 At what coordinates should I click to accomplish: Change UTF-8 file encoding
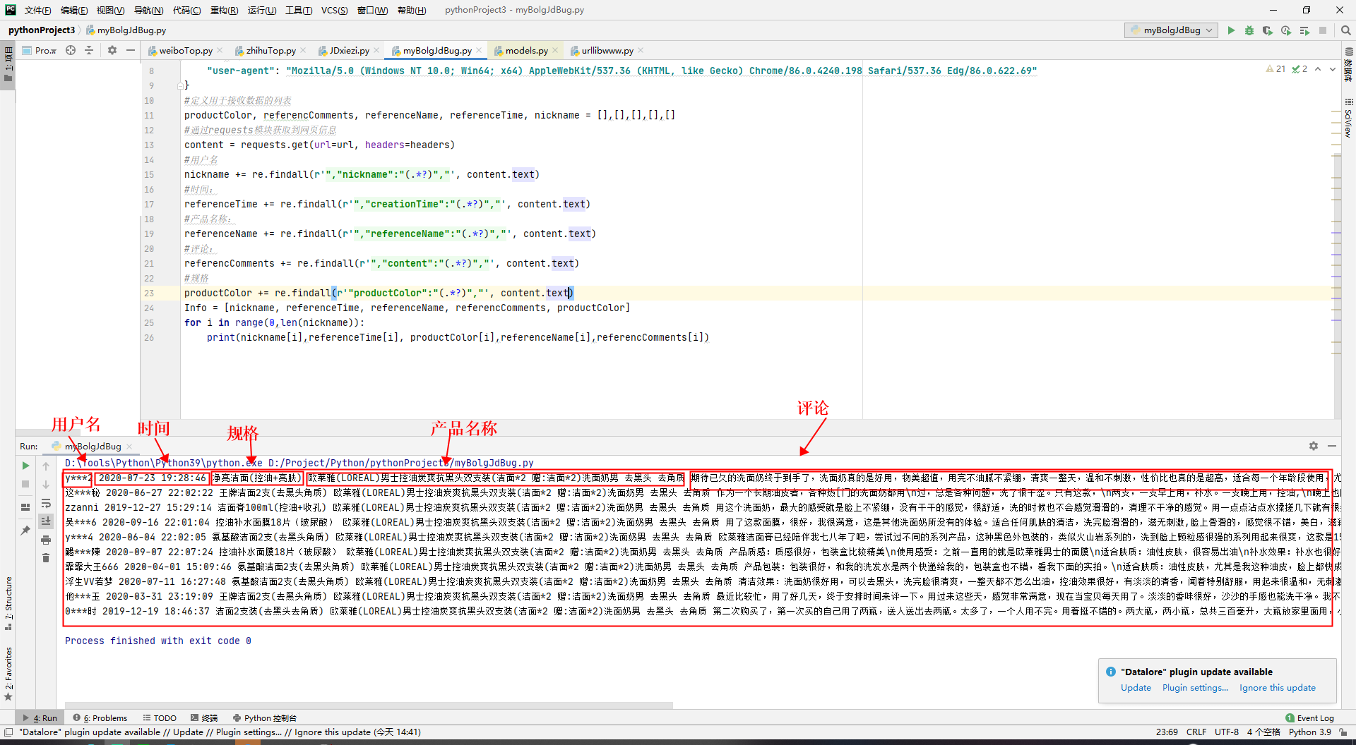pos(1227,732)
